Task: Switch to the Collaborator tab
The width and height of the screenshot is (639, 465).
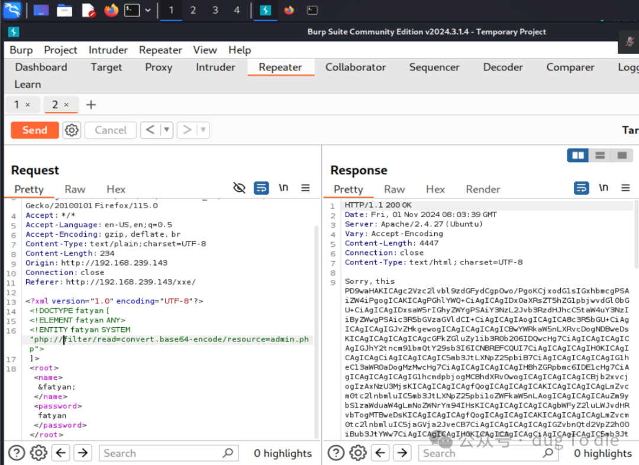Action: coord(356,67)
